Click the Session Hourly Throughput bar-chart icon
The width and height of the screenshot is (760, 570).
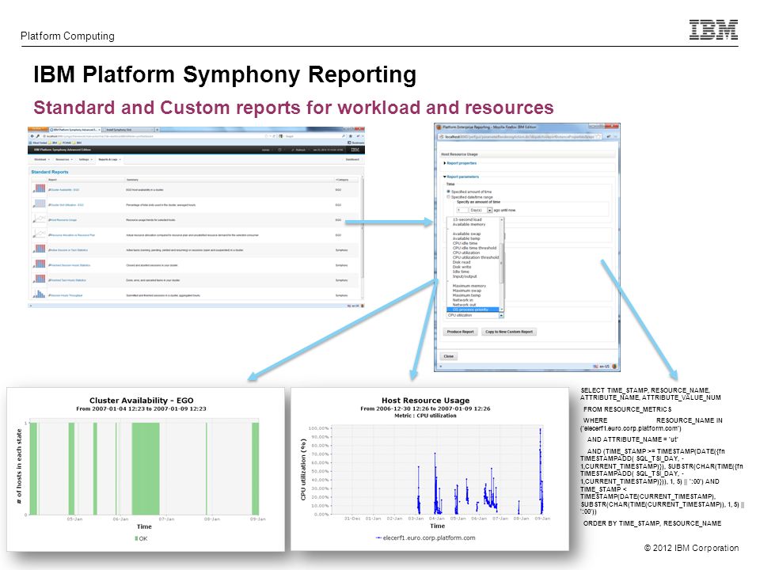[x=40, y=294]
